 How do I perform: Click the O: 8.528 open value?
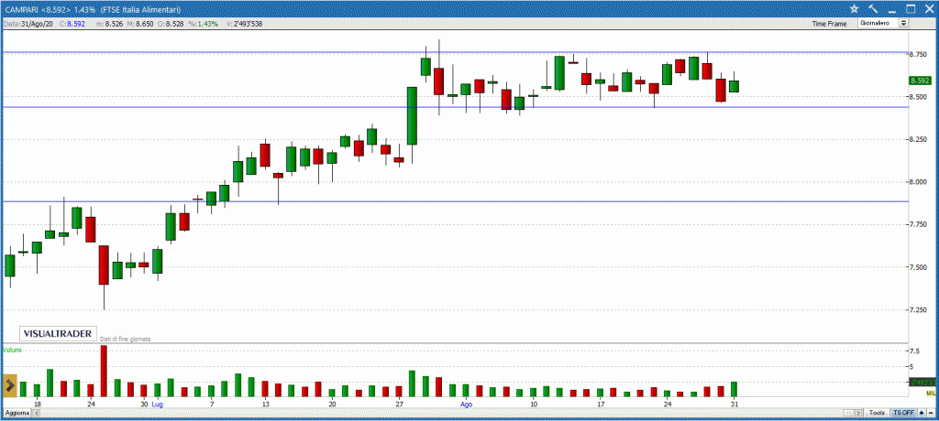pyautogui.click(x=172, y=24)
